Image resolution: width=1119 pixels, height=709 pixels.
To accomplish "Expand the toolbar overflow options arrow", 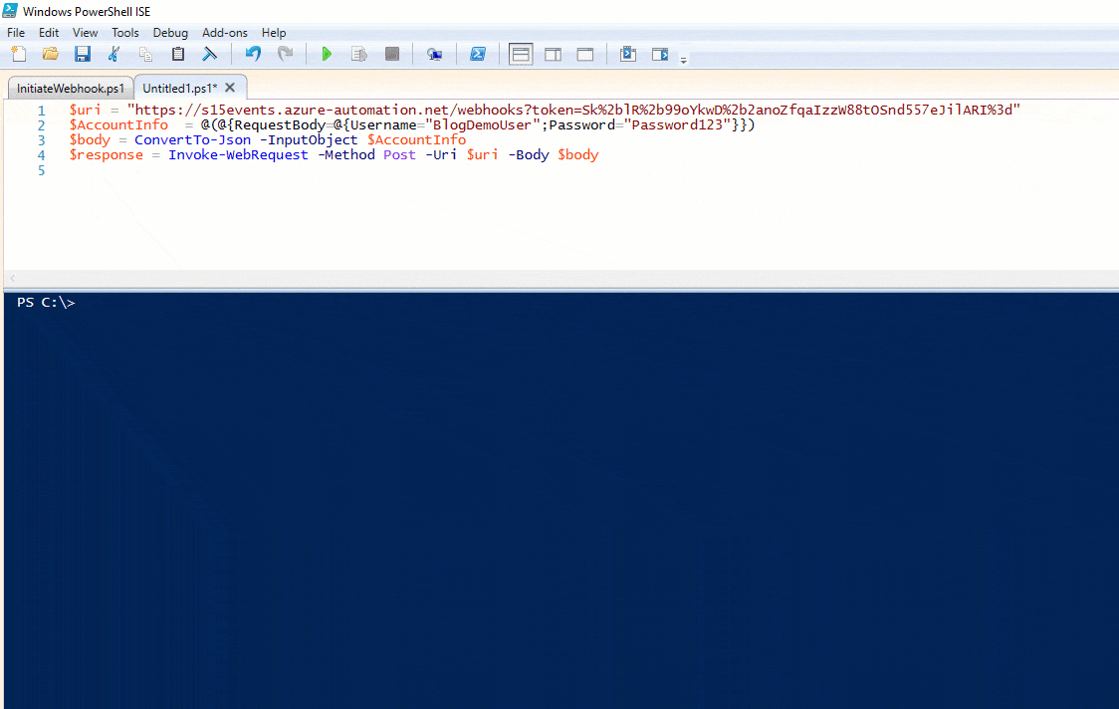I will pos(684,60).
